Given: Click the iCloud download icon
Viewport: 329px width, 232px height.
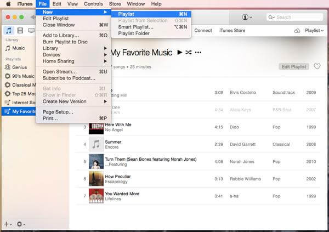Looking at the screenshot, I should click(x=297, y=31).
